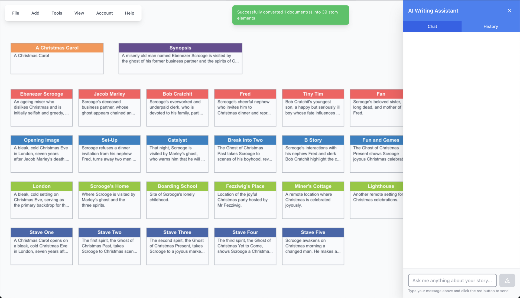Open the File menu
Viewport: 520px width, 298px height.
pos(16,13)
